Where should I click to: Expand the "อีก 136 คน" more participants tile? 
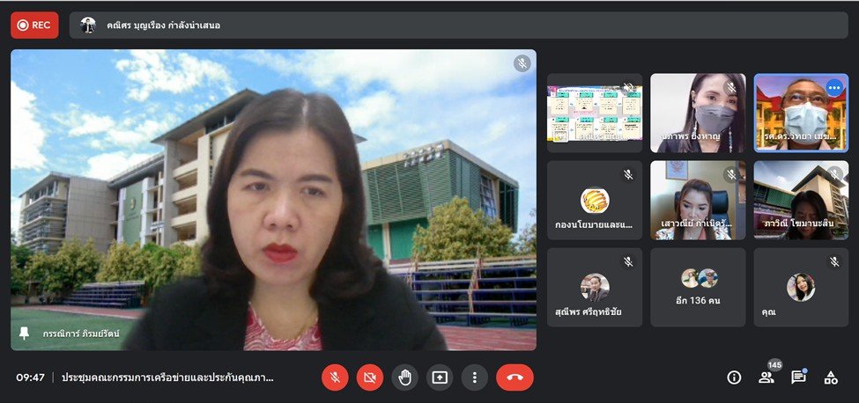coord(698,288)
